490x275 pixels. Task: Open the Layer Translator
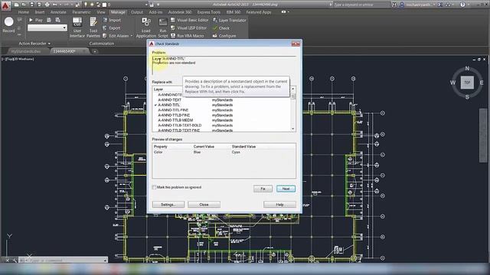pyautogui.click(x=230, y=21)
